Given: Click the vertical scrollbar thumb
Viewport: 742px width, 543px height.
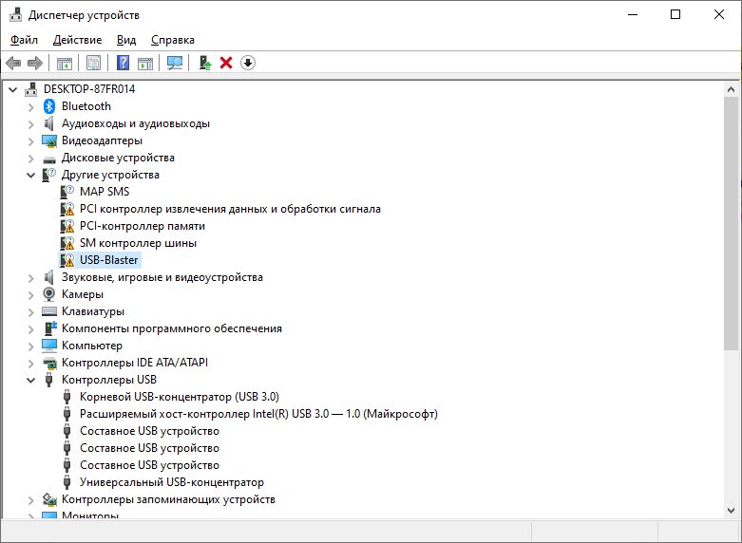Looking at the screenshot, I should pos(732,223).
